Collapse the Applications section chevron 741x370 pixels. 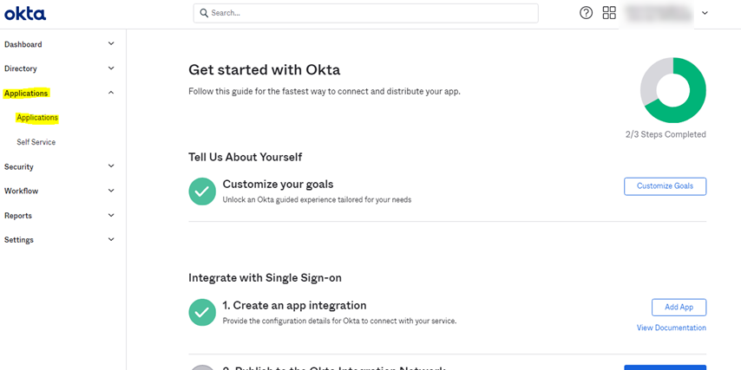click(110, 93)
